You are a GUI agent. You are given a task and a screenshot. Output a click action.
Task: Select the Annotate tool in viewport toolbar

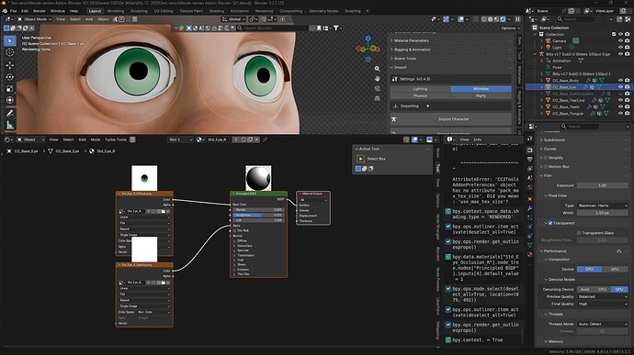10,113
